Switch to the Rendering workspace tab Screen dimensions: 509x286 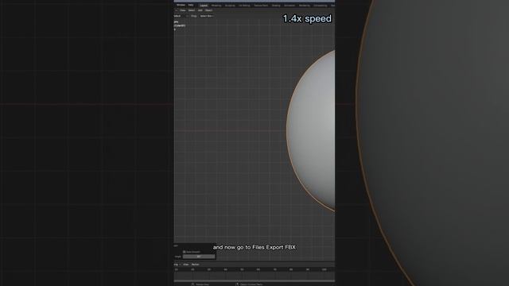pos(304,6)
